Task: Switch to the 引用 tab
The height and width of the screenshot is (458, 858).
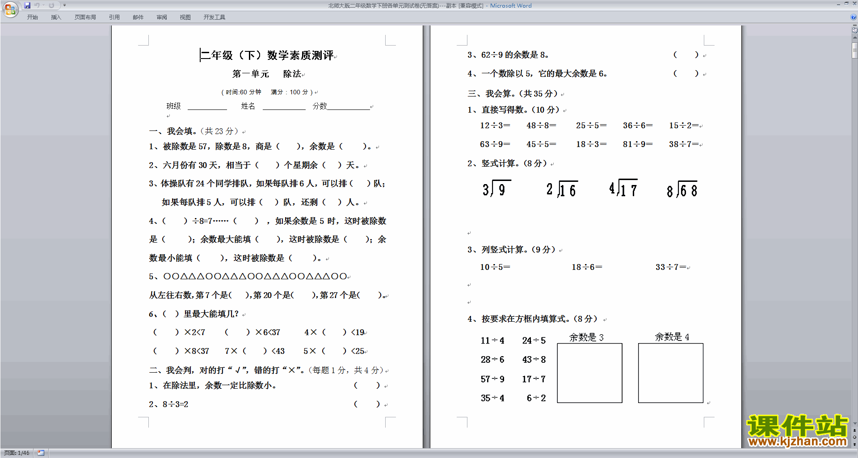Action: (x=114, y=17)
